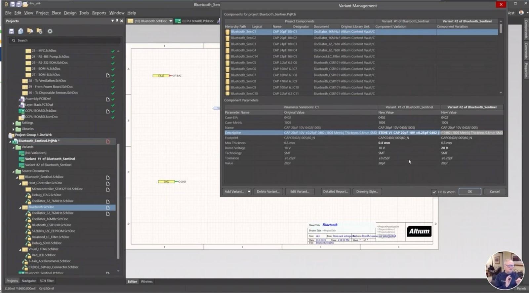Switch to the Navigator tab
Viewport: 529px width, 293px height.
click(29, 281)
